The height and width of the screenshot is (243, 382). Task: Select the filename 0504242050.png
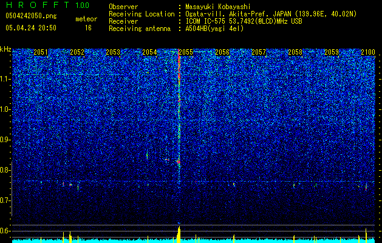(x=31, y=16)
